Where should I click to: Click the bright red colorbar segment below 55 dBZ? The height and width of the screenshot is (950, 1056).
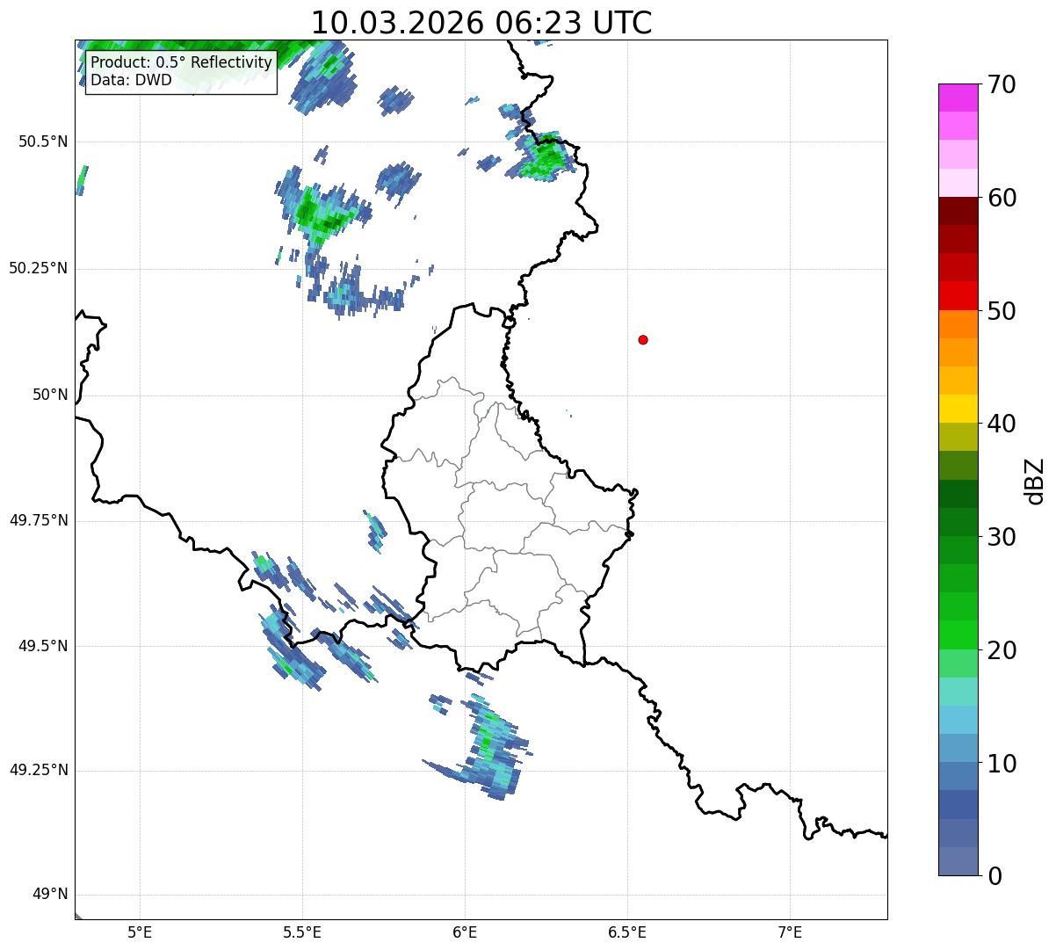(958, 295)
